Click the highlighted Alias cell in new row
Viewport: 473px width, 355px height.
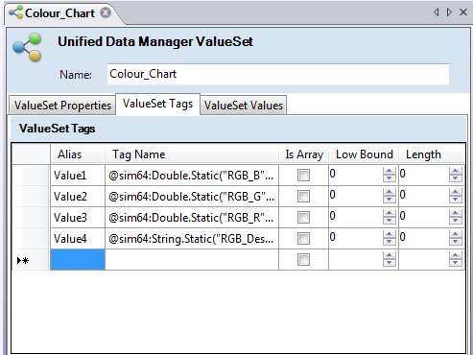pos(78,259)
